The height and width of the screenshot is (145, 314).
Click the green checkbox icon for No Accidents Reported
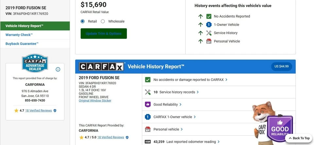coord(209,16)
